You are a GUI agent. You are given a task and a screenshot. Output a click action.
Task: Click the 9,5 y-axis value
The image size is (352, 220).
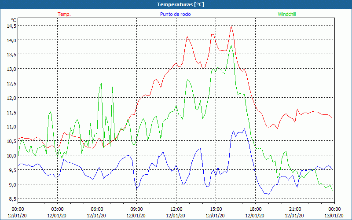[12, 170]
